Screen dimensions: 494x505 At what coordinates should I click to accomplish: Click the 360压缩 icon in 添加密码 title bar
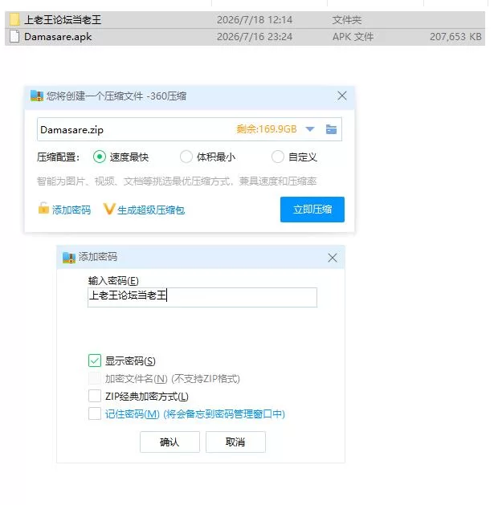point(68,258)
